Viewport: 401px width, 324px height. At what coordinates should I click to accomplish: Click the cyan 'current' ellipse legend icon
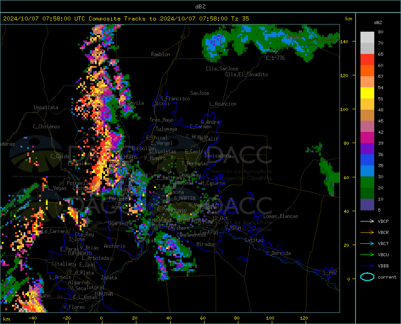[367, 277]
